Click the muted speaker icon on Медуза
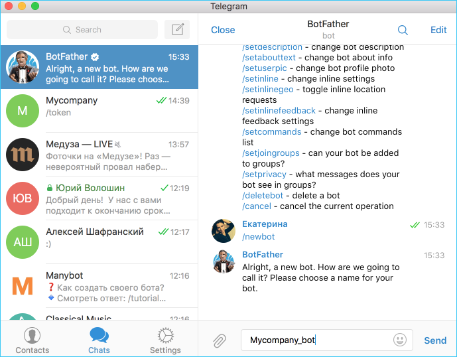Image resolution: width=457 pixels, height=357 pixels. coord(117,144)
